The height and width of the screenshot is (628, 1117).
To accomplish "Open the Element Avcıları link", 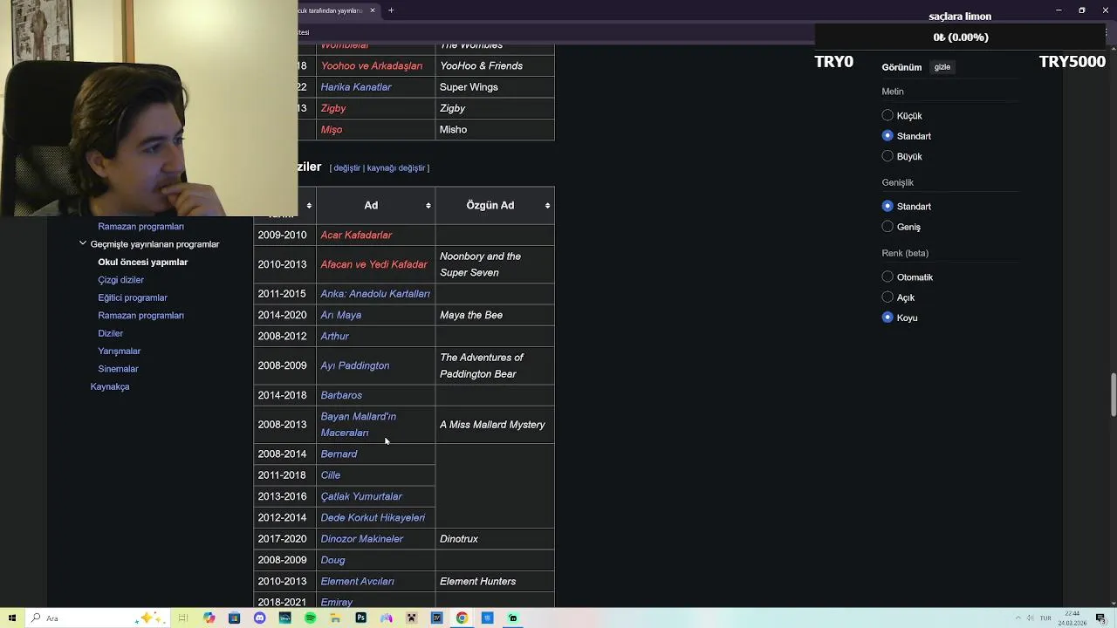I will point(357,582).
